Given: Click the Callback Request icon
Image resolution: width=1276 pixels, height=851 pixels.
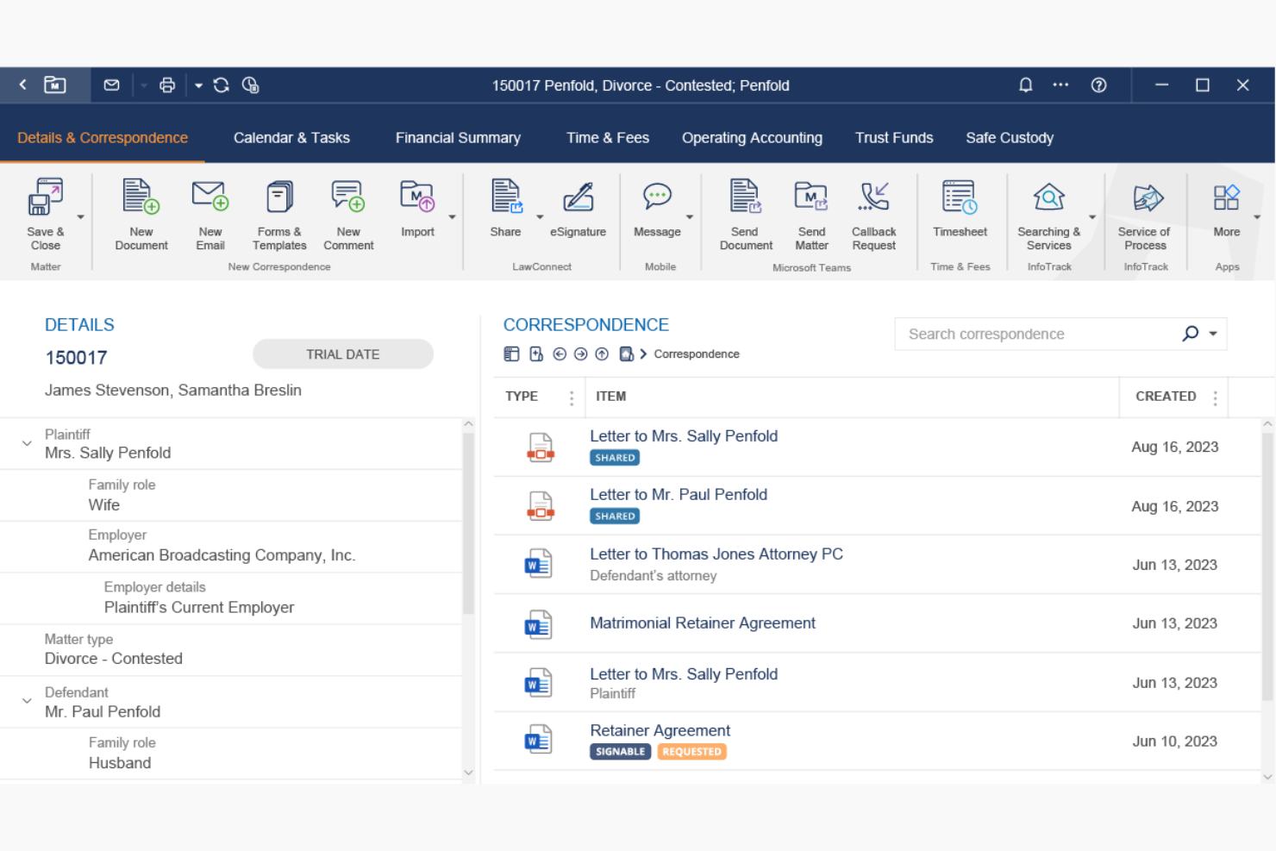Looking at the screenshot, I should 874,197.
